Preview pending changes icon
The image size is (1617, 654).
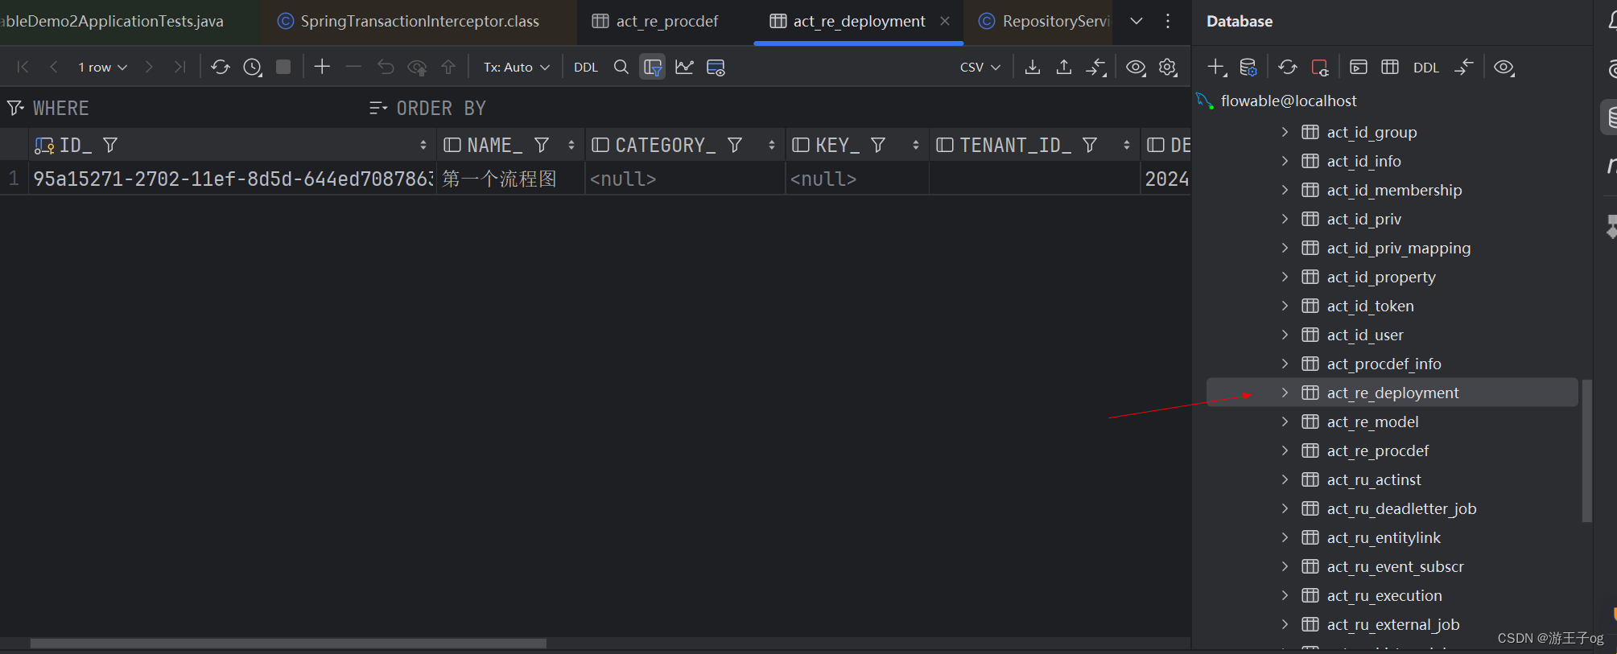tap(417, 67)
